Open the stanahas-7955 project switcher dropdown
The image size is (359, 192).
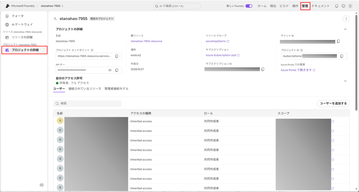pyautogui.click(x=52, y=6)
